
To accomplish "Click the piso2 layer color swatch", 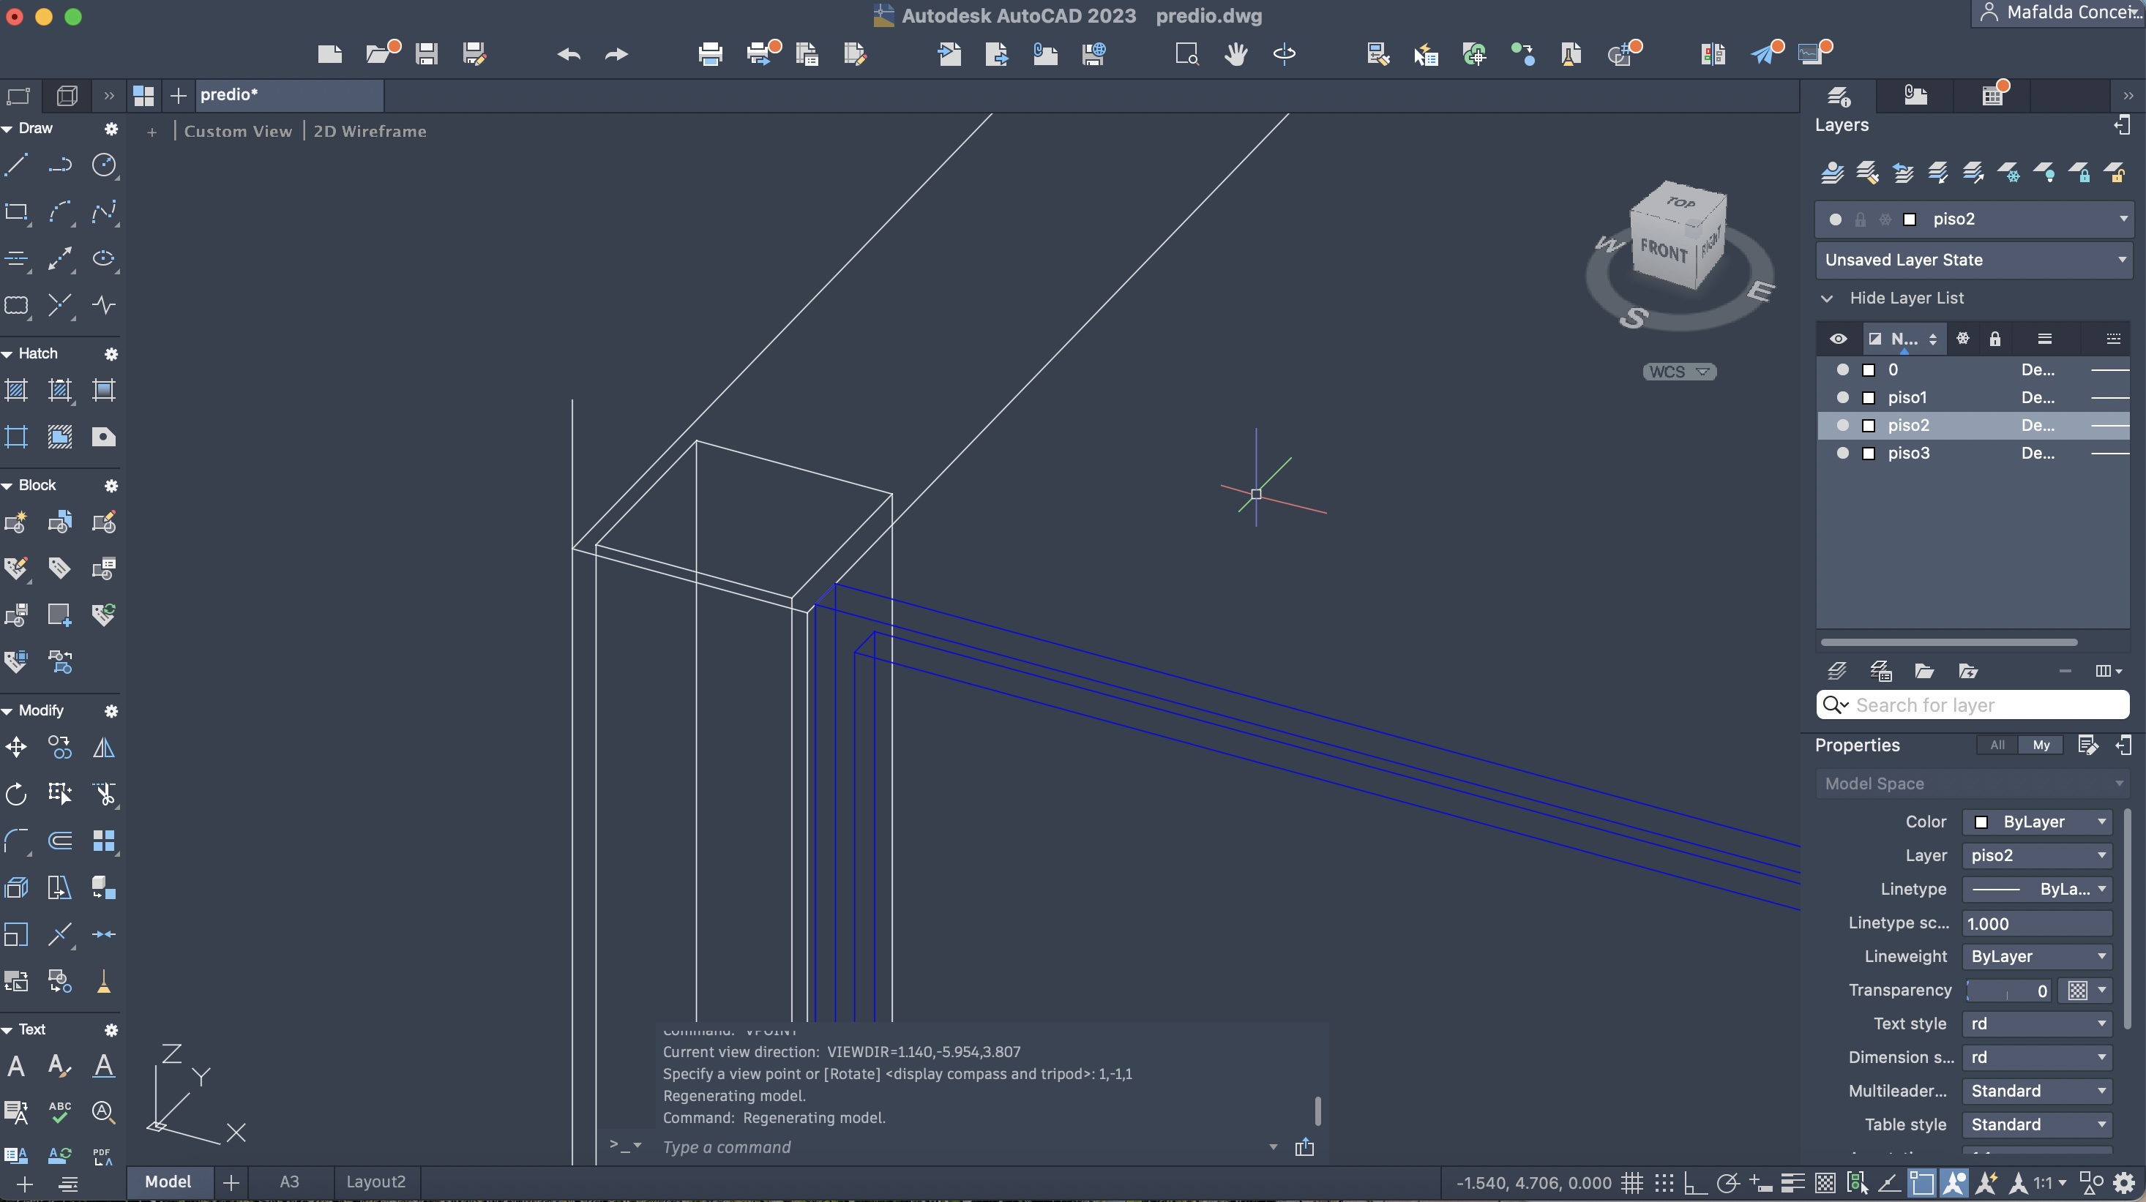I will click(x=1869, y=425).
